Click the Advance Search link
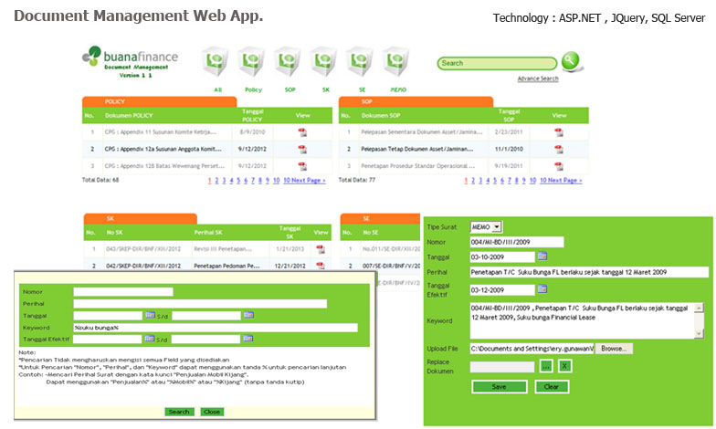The height and width of the screenshot is (429, 716). coord(537,79)
